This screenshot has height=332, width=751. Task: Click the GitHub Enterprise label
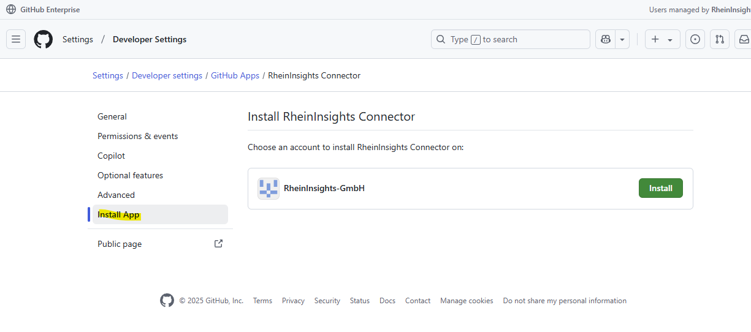click(50, 10)
